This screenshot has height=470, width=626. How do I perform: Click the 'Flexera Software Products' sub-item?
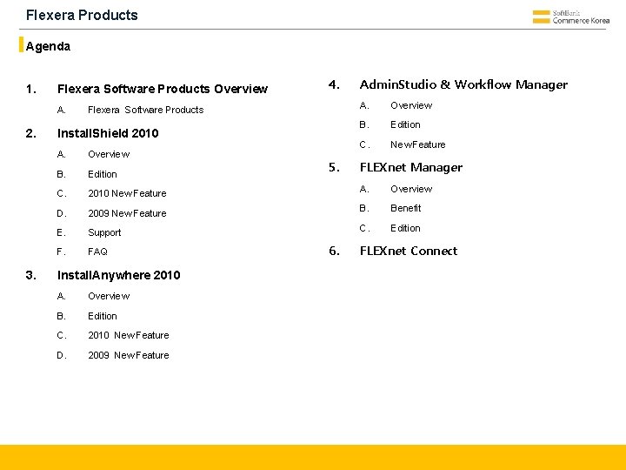[x=146, y=110]
